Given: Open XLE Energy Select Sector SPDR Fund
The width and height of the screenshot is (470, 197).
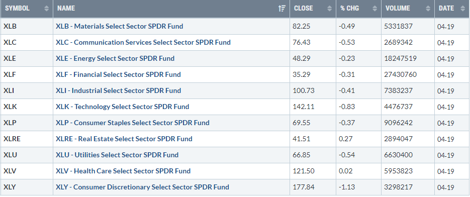Looking at the screenshot, I should 115,58.
